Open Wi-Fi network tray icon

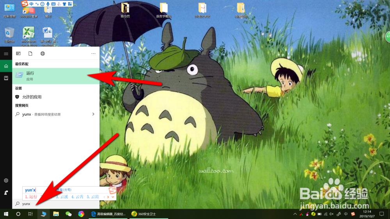326,214
